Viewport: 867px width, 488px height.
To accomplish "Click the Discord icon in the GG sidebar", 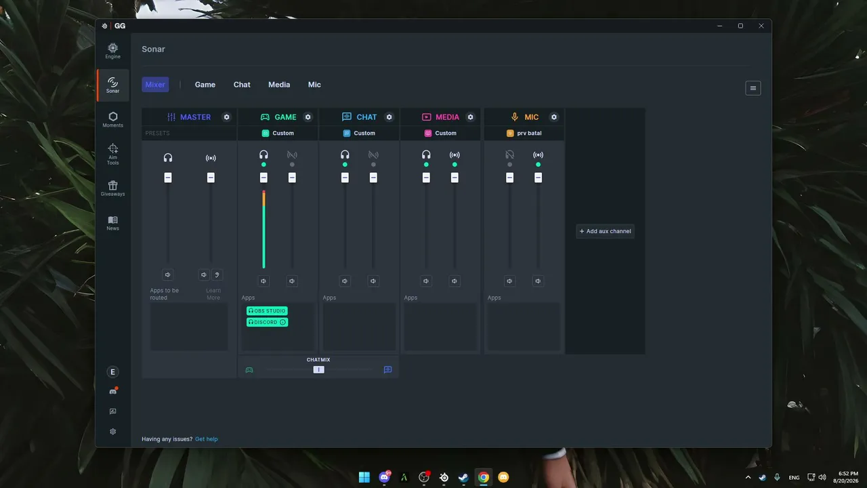I will click(x=113, y=391).
